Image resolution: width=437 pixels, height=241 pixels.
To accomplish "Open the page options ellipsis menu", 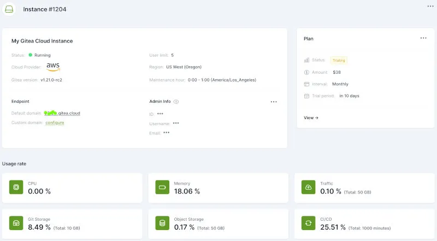I will [x=430, y=7].
